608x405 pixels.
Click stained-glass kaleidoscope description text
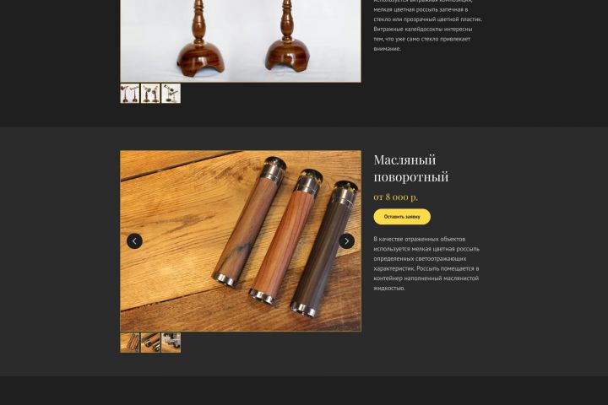pyautogui.click(x=427, y=24)
